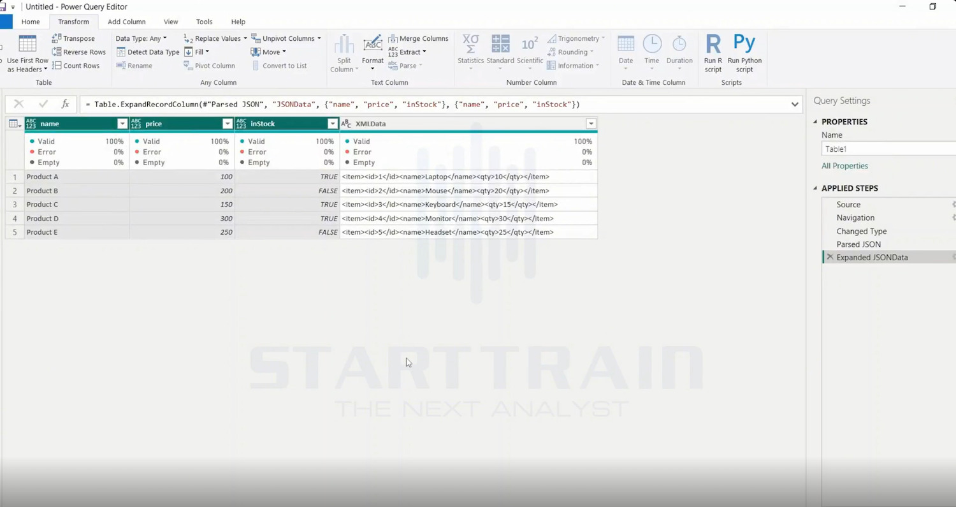Click the query Name input field
This screenshot has height=507, width=956.
pos(889,149)
